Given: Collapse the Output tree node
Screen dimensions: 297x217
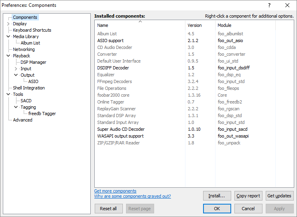Looking at the screenshot, I should click(x=16, y=75).
